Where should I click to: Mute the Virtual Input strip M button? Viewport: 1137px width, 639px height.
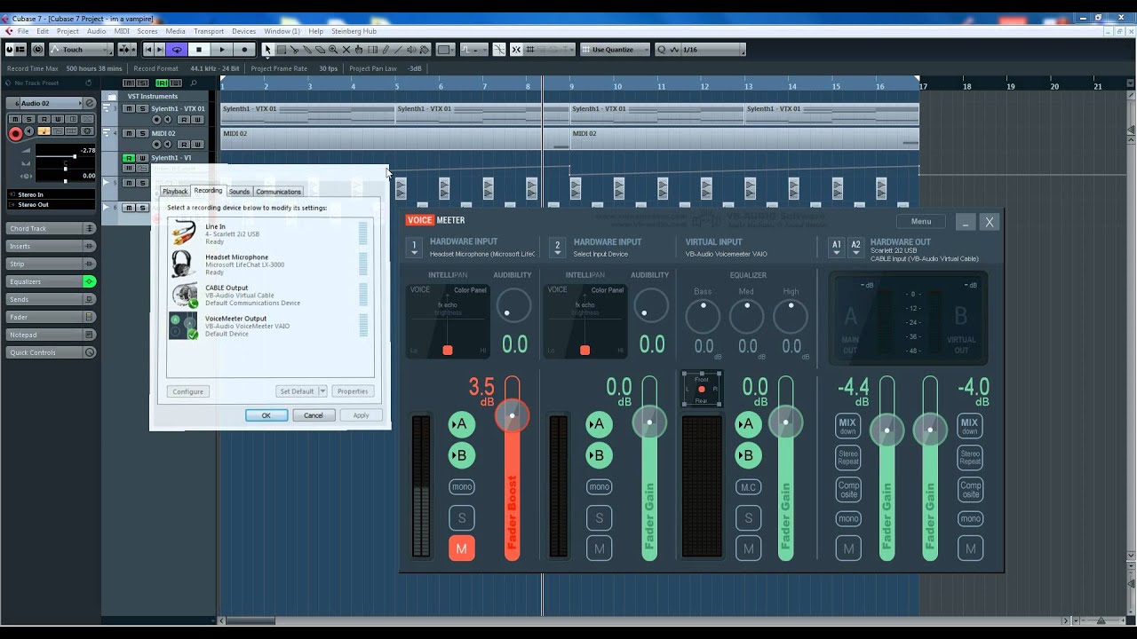tap(748, 548)
